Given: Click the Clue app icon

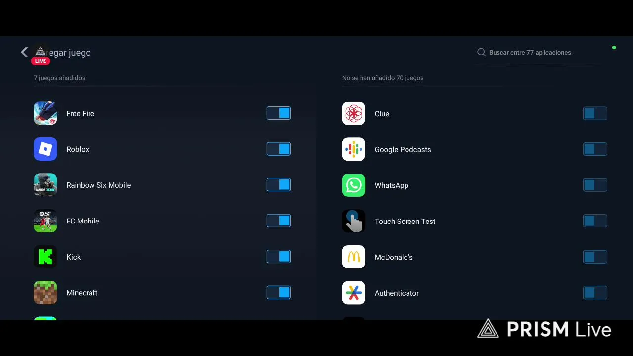Looking at the screenshot, I should click(x=354, y=113).
